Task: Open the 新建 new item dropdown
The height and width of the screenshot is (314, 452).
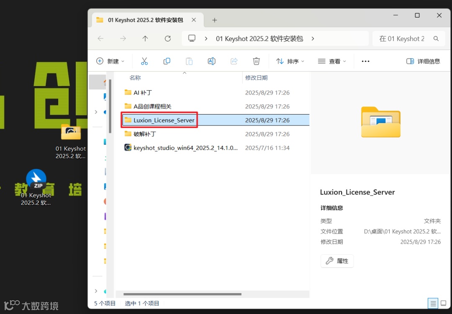Action: tap(110, 61)
